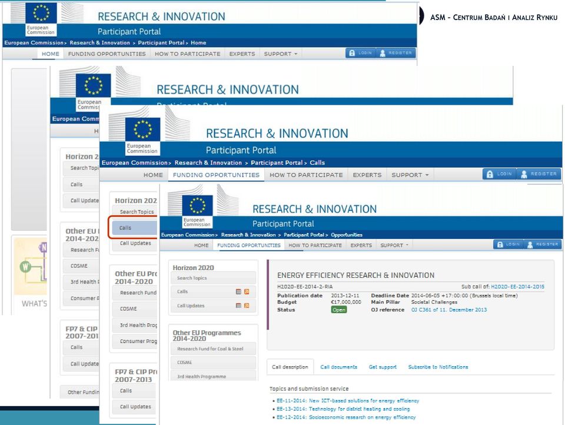This screenshot has width=565, height=425.
Task: Click Research & Innovation breadcrumb in the top Home window
Action: click(100, 42)
